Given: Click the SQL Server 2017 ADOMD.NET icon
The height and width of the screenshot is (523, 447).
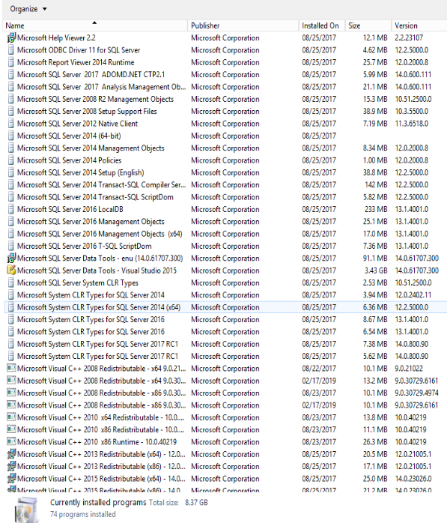Looking at the screenshot, I should coord(11,75).
